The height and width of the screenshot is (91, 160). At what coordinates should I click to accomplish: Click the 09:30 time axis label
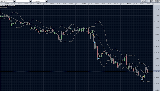(x=110, y=4)
